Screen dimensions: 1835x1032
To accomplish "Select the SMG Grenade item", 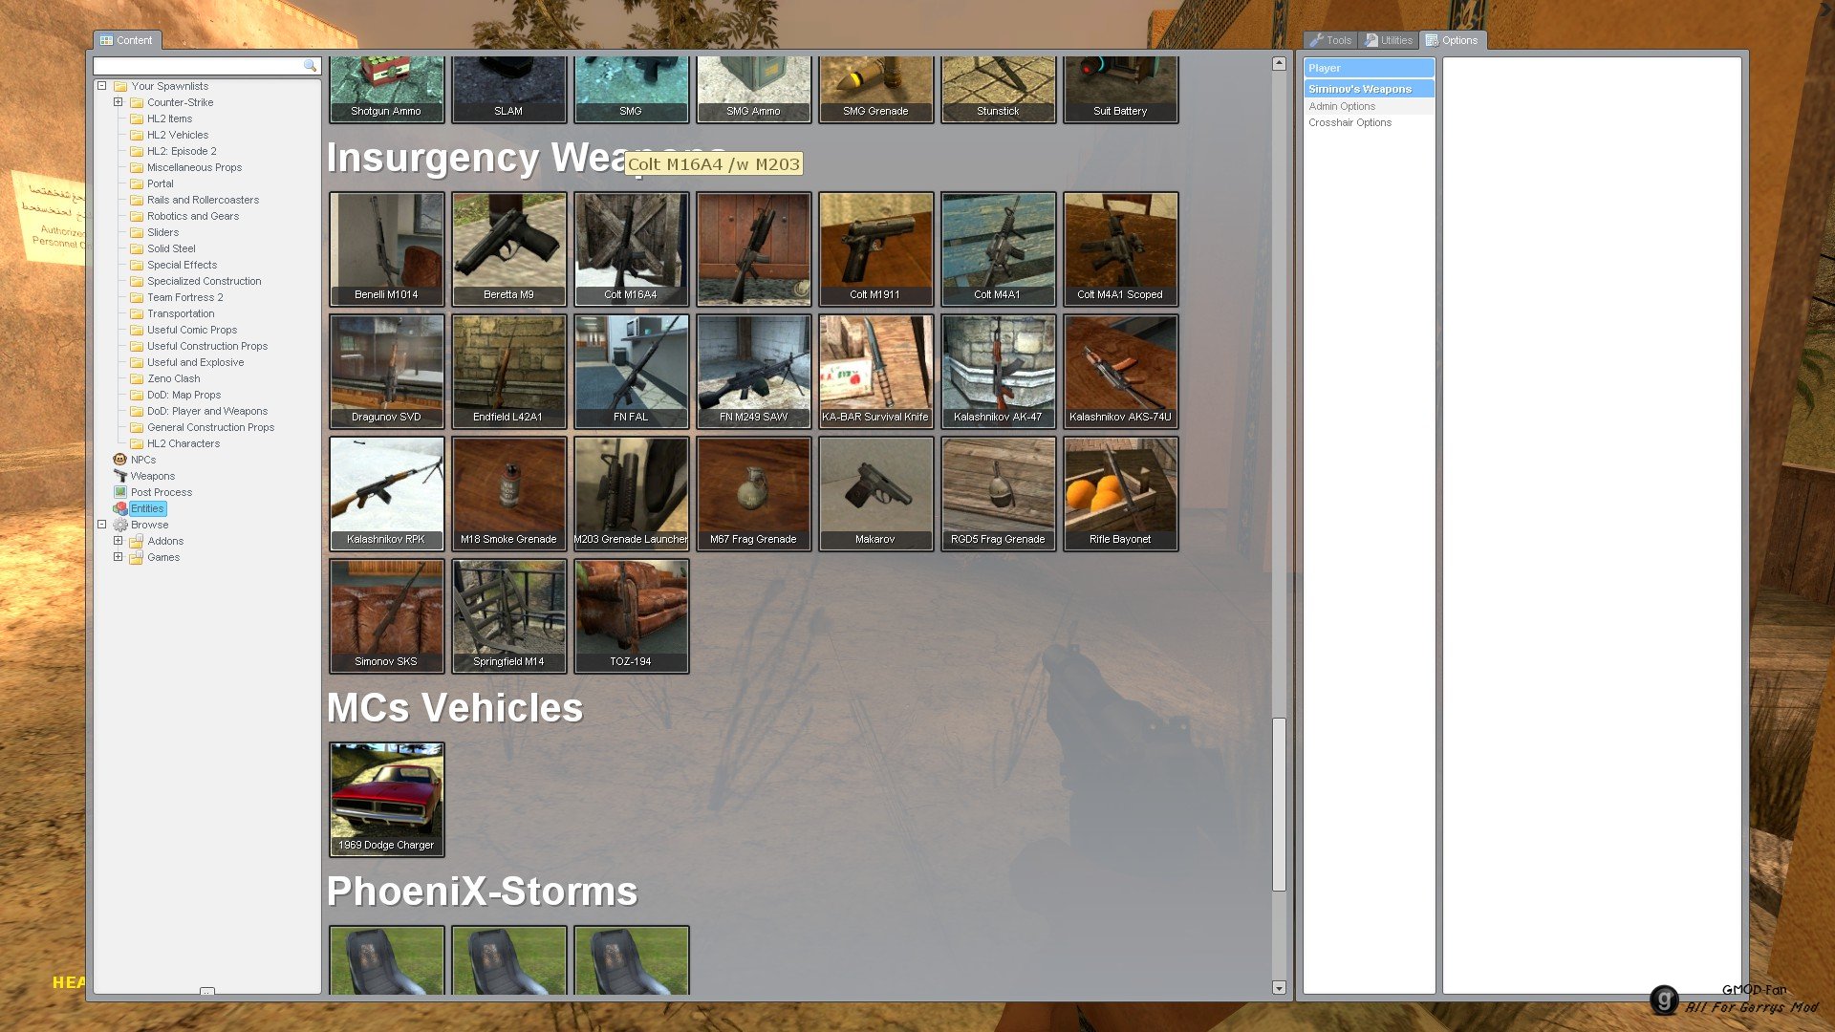I will (x=875, y=89).
